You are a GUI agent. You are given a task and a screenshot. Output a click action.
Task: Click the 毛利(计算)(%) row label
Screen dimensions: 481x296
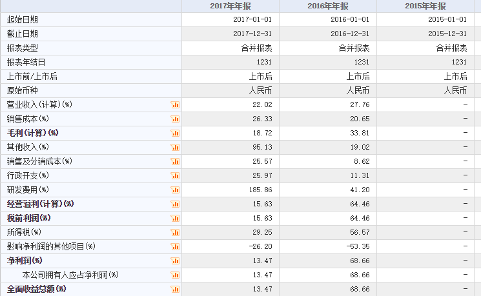click(x=32, y=133)
